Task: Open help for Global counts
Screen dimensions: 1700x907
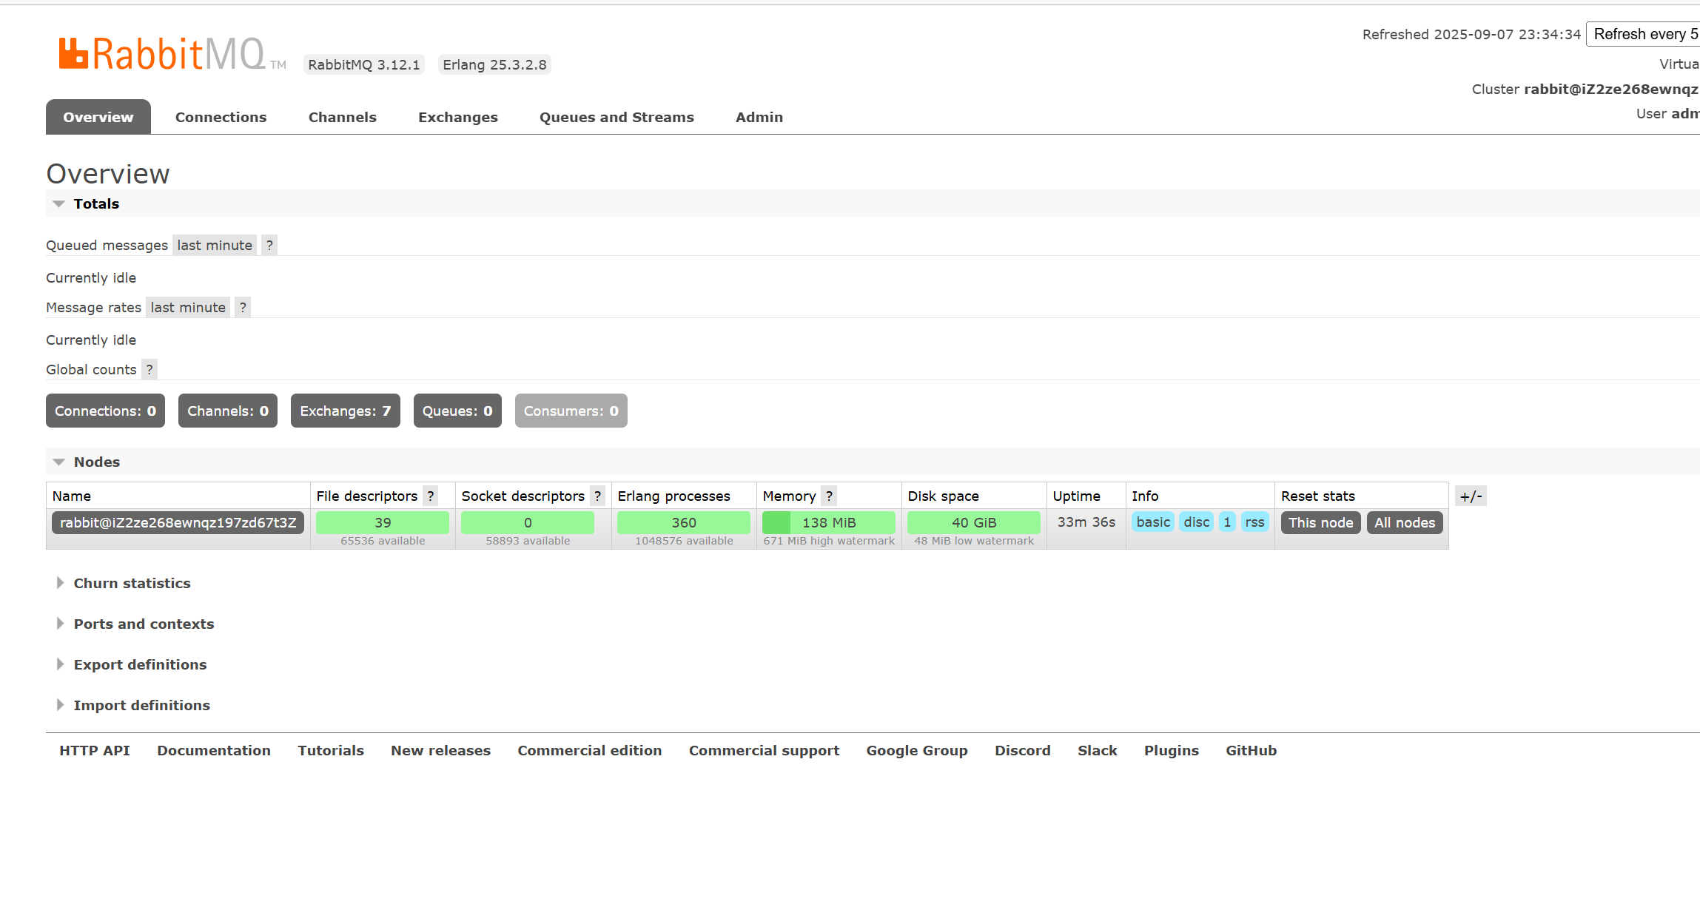Action: [x=149, y=369]
